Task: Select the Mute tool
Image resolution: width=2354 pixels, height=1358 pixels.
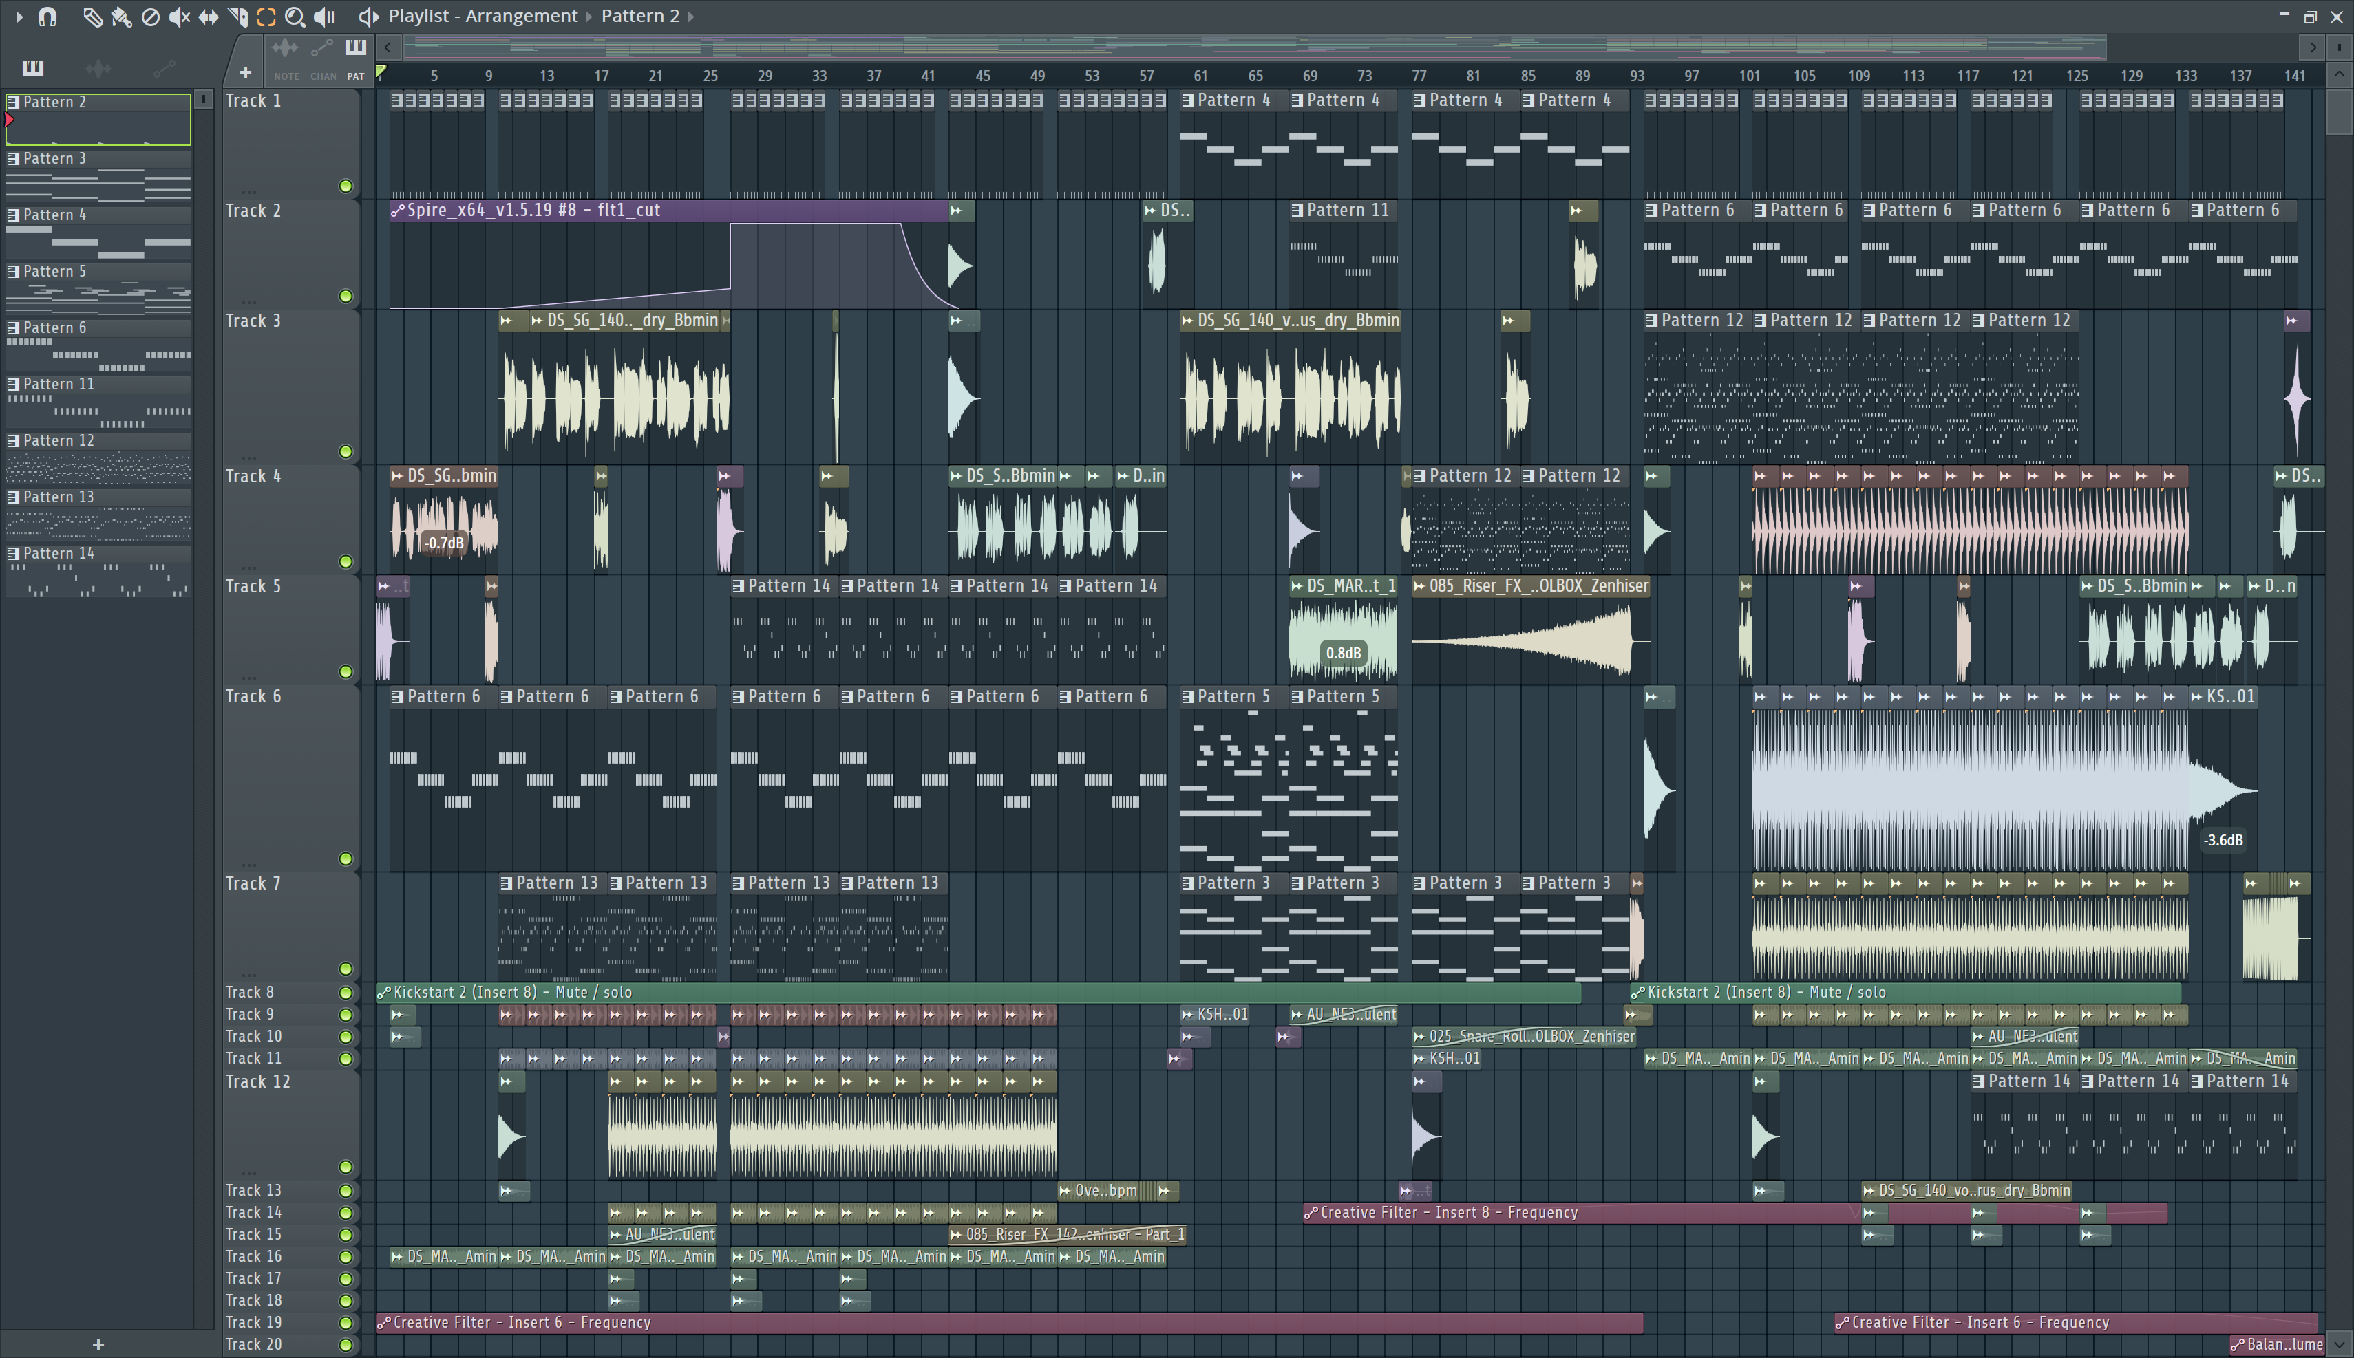Action: (179, 17)
